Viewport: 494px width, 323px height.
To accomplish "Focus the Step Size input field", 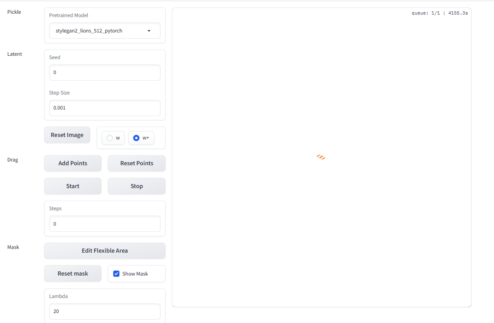I will point(104,108).
